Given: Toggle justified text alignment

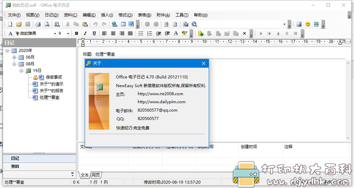Looking at the screenshot, I should tap(130, 34).
